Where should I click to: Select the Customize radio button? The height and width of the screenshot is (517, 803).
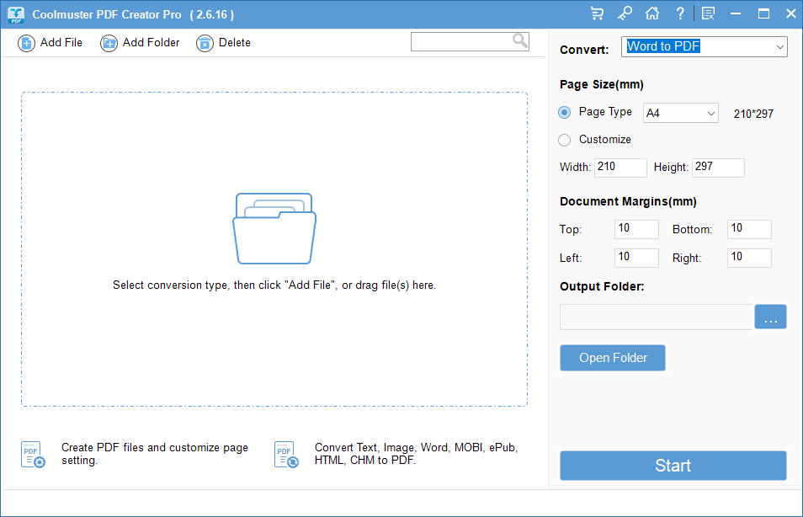pyautogui.click(x=565, y=140)
